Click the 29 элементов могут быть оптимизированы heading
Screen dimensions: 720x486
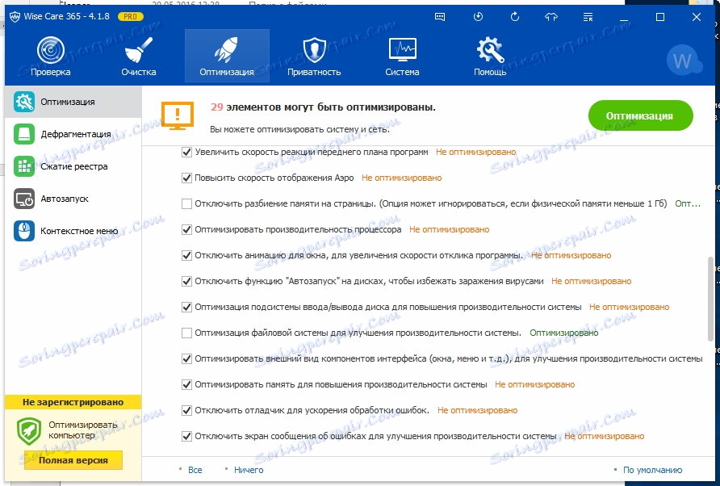point(323,107)
